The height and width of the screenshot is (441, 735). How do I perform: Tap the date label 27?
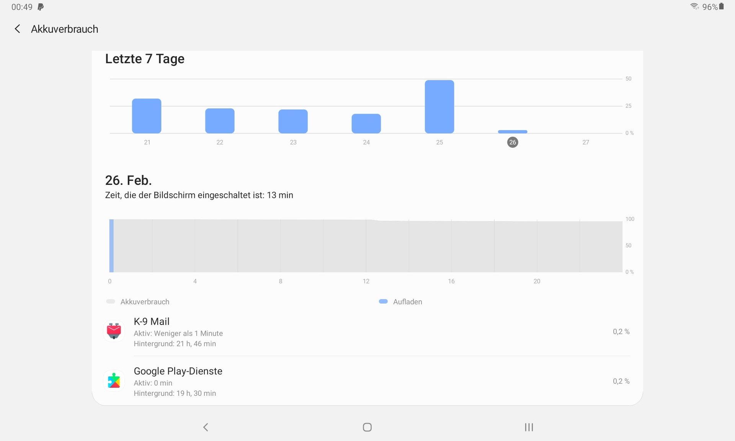point(586,142)
